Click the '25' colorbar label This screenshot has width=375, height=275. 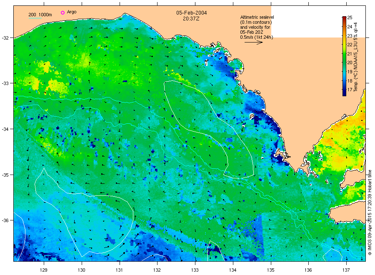[350, 17]
